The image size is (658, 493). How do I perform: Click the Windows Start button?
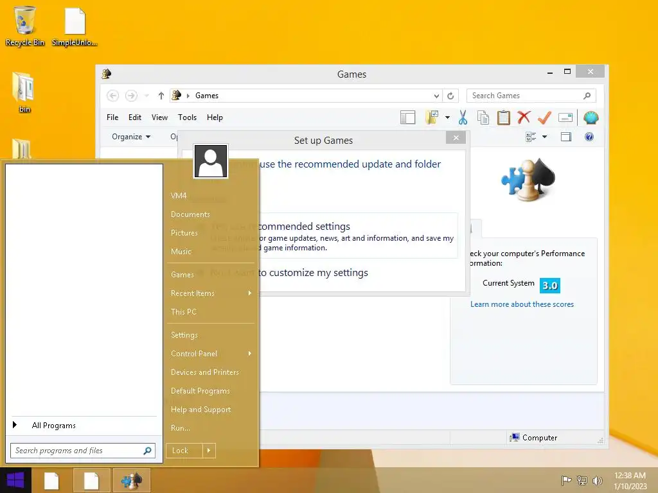click(x=15, y=480)
